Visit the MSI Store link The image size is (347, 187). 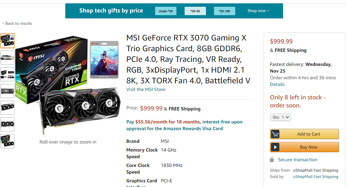146,89
